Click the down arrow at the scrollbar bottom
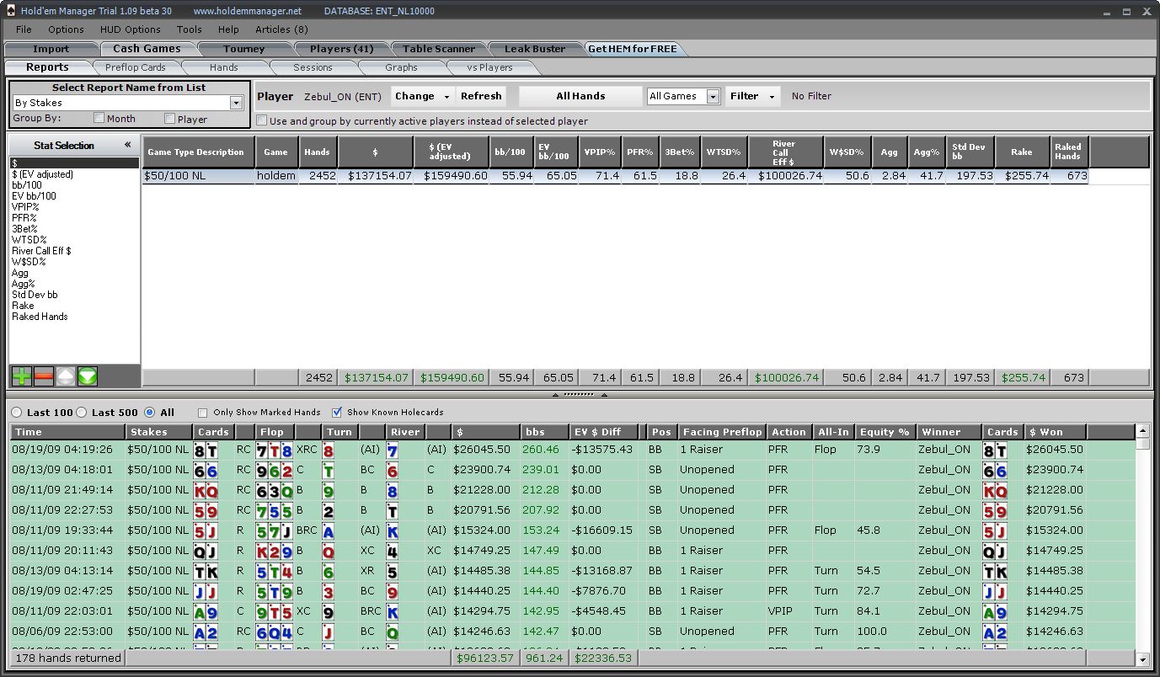Viewport: 1160px width, 677px height. (1142, 659)
